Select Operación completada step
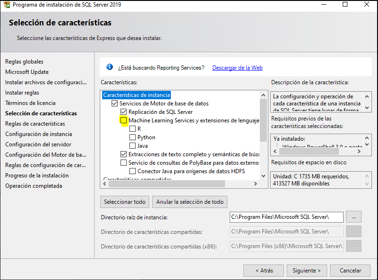 point(34,186)
